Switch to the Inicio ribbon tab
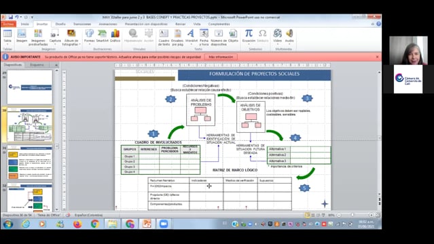This screenshot has height=244, width=434. tap(24, 24)
